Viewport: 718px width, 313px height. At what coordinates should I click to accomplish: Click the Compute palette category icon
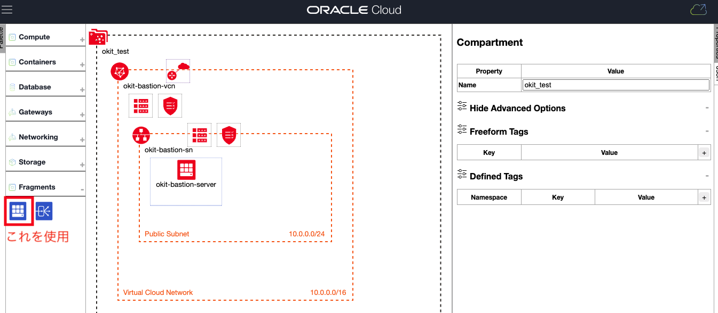coord(13,37)
